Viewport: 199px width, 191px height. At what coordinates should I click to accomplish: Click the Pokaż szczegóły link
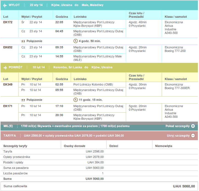pos(178,126)
